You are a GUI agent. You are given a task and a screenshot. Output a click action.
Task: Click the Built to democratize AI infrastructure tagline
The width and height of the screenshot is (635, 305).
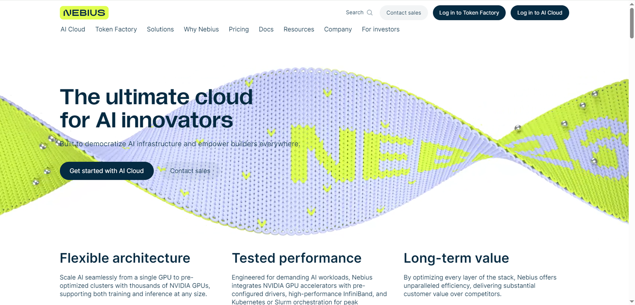pos(180,144)
